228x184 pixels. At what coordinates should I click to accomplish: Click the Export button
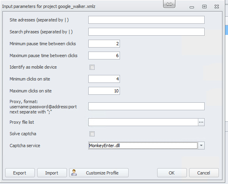(x=20, y=173)
